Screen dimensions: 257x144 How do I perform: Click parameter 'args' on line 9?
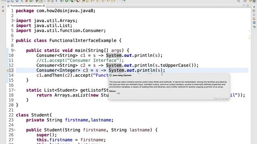116,50
